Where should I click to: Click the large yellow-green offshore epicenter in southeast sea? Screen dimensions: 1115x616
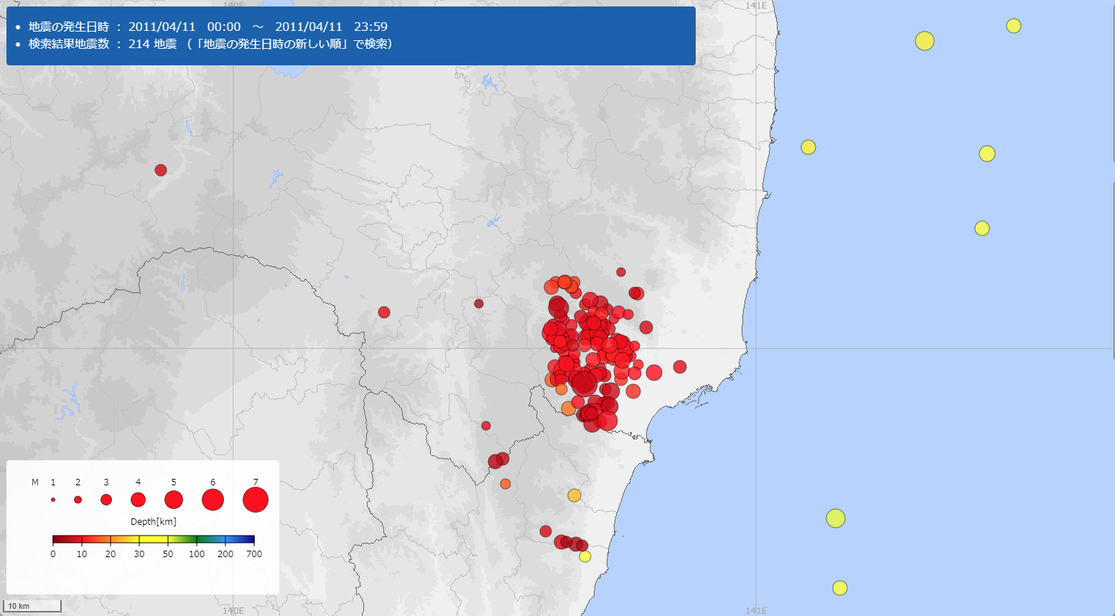836,518
